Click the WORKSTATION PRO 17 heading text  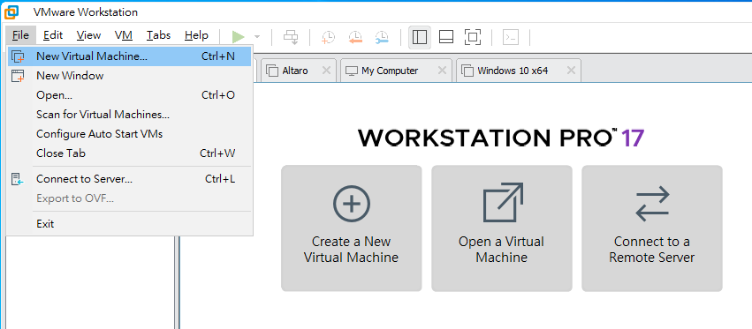click(x=501, y=138)
